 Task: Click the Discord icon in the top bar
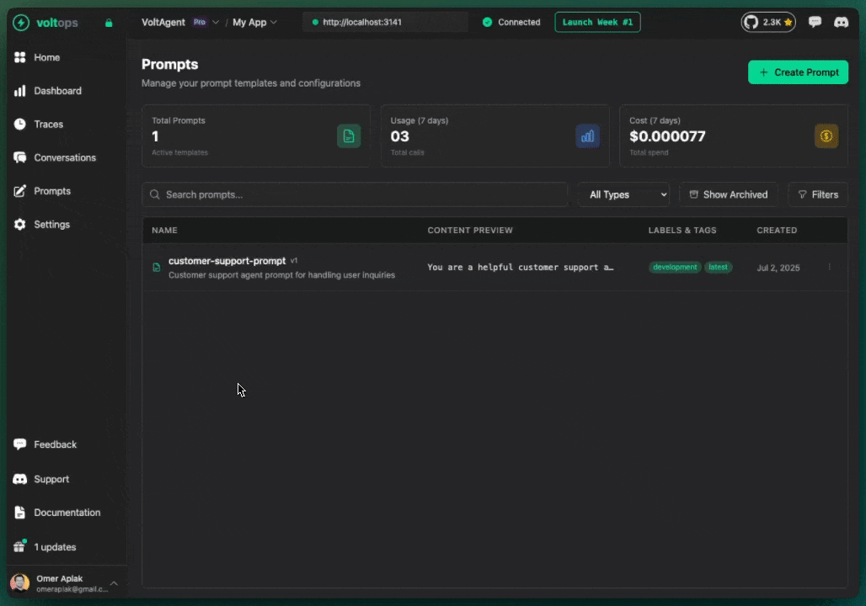841,22
